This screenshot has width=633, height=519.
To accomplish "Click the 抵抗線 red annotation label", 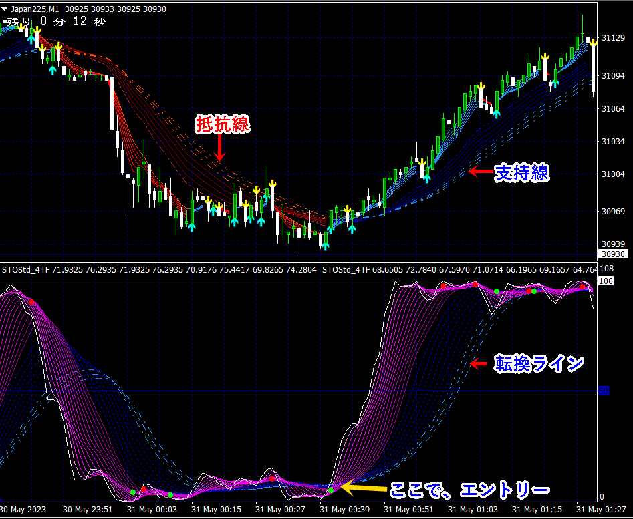I will (223, 124).
